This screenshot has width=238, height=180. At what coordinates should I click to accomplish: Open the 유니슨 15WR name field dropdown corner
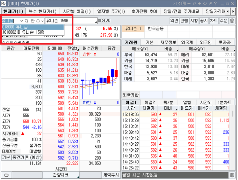[96, 22]
